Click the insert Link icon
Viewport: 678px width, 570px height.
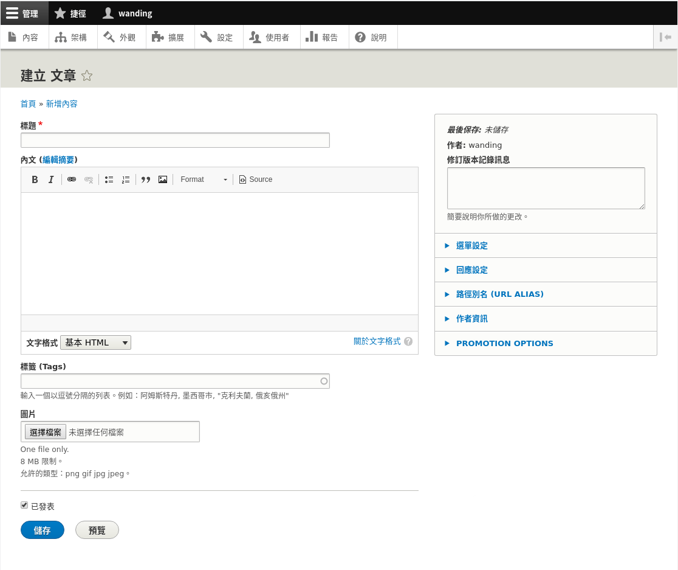[72, 179]
